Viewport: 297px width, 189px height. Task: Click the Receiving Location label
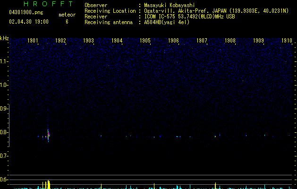click(110, 11)
